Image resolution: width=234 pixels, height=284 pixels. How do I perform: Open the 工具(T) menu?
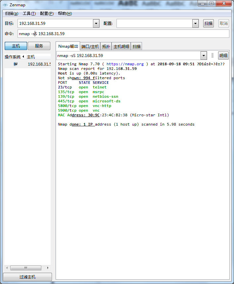pos(29,14)
